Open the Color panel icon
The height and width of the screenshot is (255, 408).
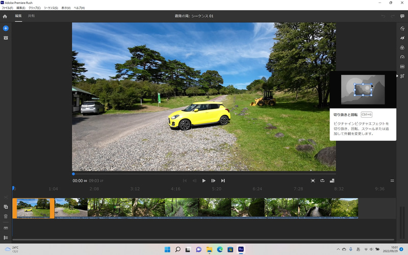[x=402, y=47]
